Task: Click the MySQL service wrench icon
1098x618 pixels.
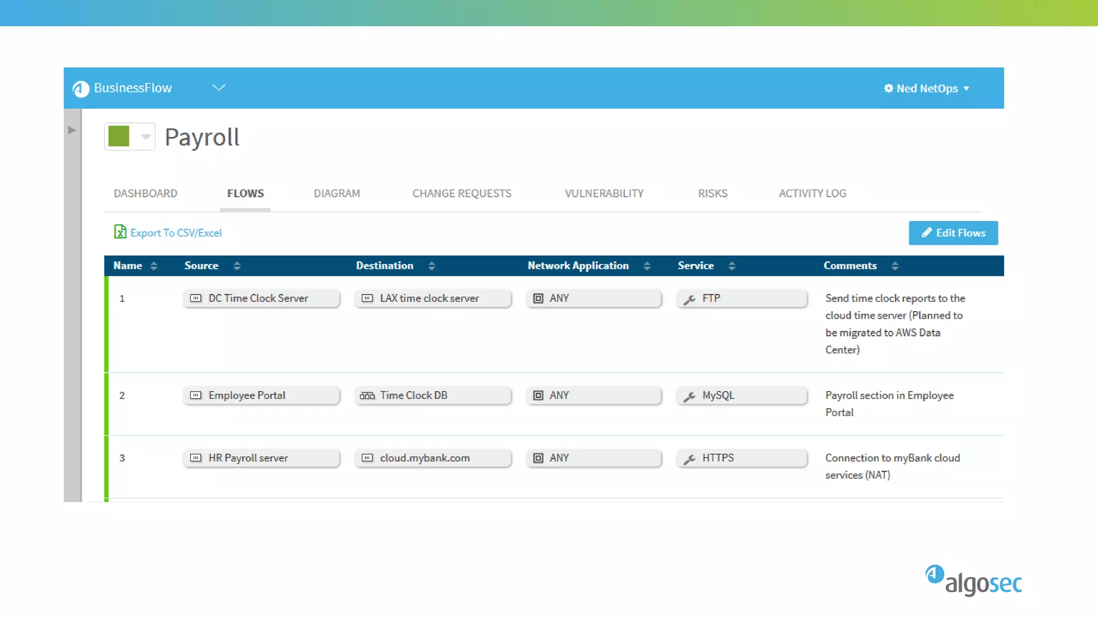Action: 689,396
